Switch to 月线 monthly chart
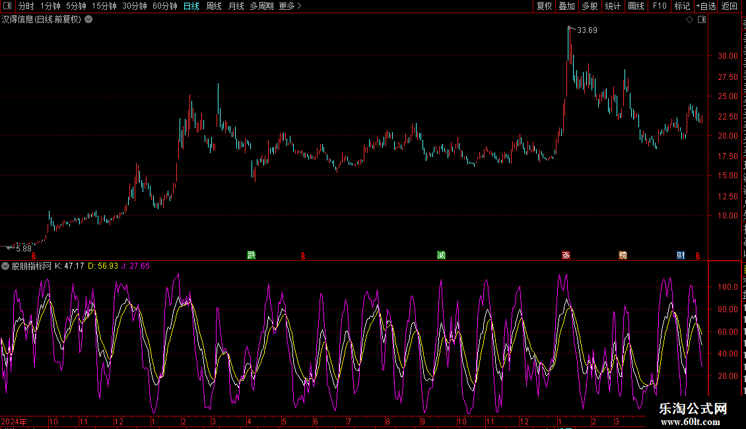The height and width of the screenshot is (429, 746). (236, 6)
